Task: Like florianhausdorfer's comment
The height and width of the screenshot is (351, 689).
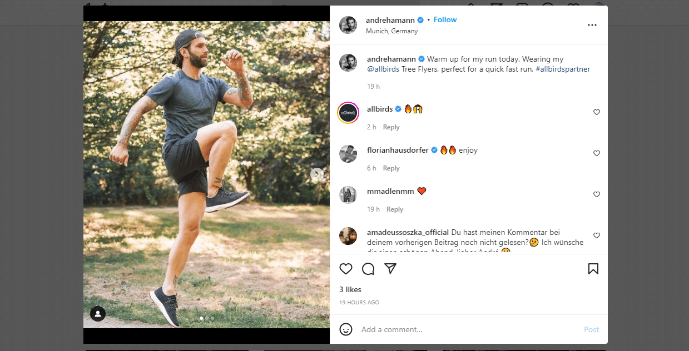Action: click(597, 153)
